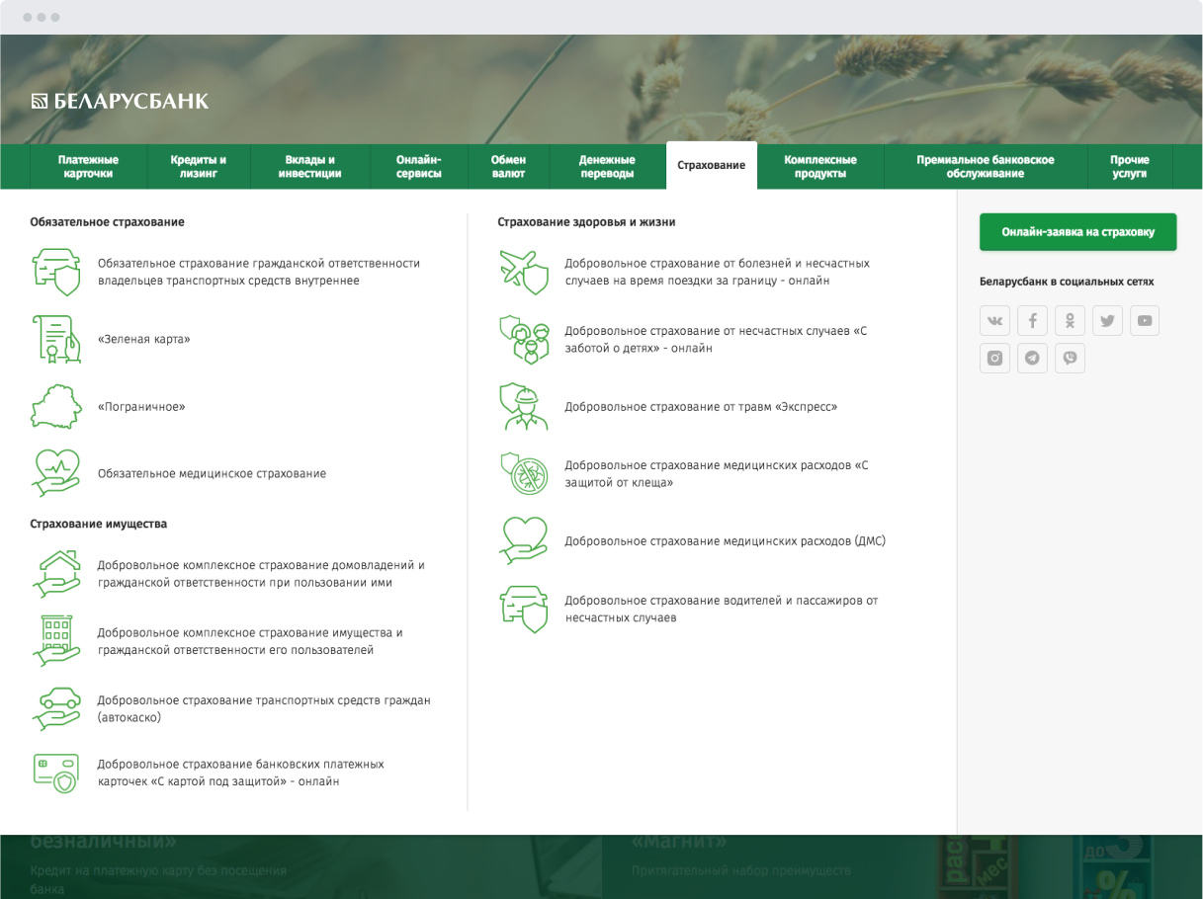Click the tick protection insurance icon
1203x899 pixels.
(523, 474)
